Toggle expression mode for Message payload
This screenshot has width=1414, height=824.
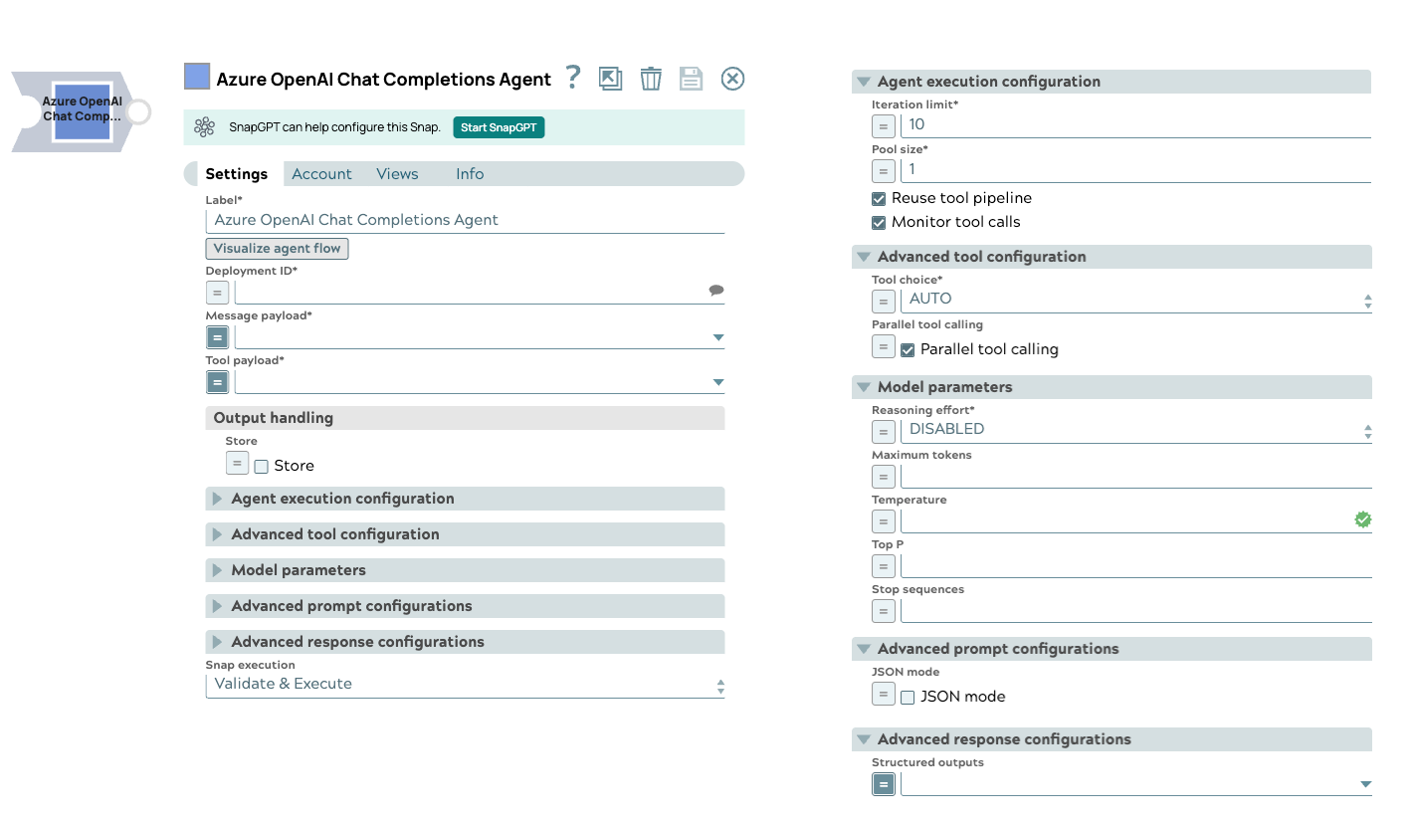tap(217, 336)
